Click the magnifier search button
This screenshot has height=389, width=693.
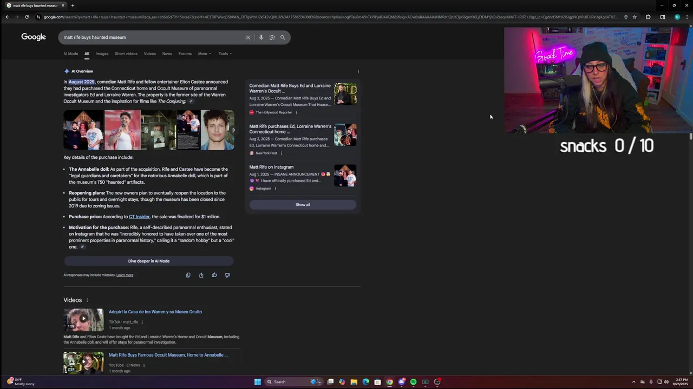[x=283, y=37]
